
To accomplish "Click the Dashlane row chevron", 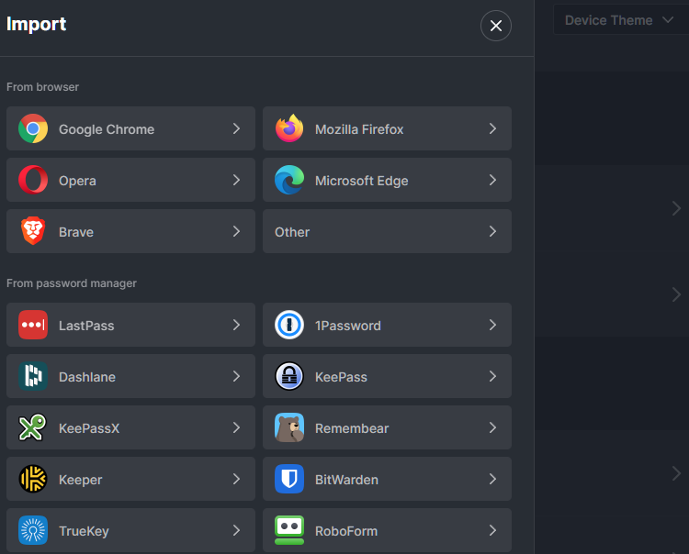I will (x=236, y=376).
